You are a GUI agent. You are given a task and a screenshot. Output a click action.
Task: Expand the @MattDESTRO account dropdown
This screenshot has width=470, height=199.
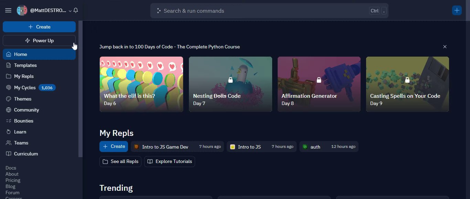pyautogui.click(x=70, y=11)
